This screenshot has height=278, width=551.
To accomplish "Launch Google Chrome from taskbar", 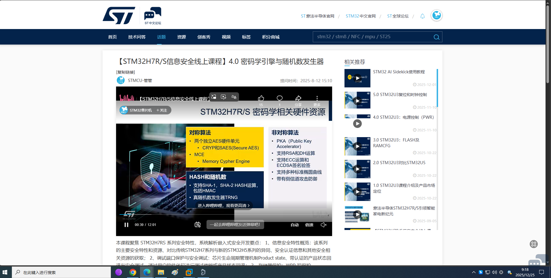I will (132, 272).
